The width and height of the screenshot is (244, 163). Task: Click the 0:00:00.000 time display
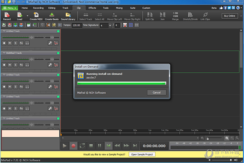pos(154,146)
